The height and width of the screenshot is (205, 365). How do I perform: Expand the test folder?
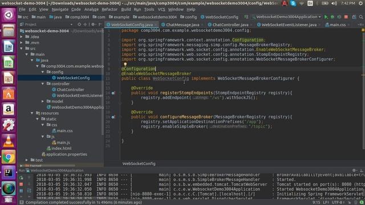coord(27,160)
